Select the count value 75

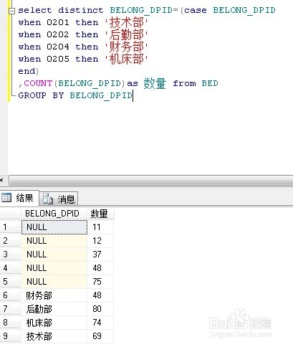click(x=100, y=282)
